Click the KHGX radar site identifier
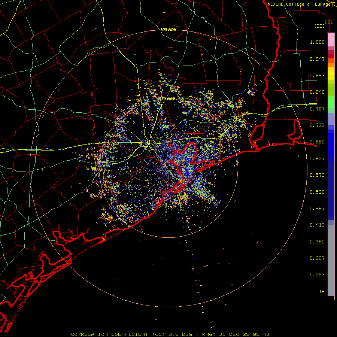This screenshot has width=337, height=337. (209, 334)
